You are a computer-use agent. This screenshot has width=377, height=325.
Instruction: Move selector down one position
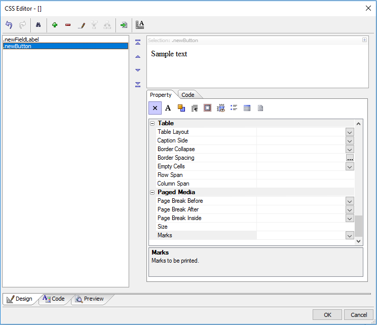[138, 70]
